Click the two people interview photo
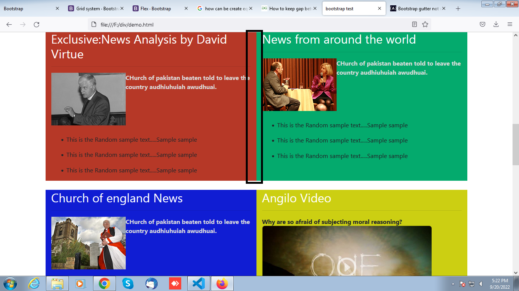This screenshot has height=291, width=519. coord(299,84)
